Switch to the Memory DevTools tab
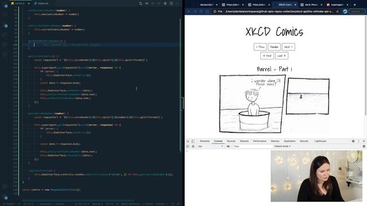Viewport: 367px width, 206px height. click(275, 141)
